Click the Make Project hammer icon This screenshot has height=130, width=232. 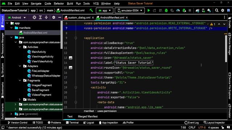click(91, 10)
